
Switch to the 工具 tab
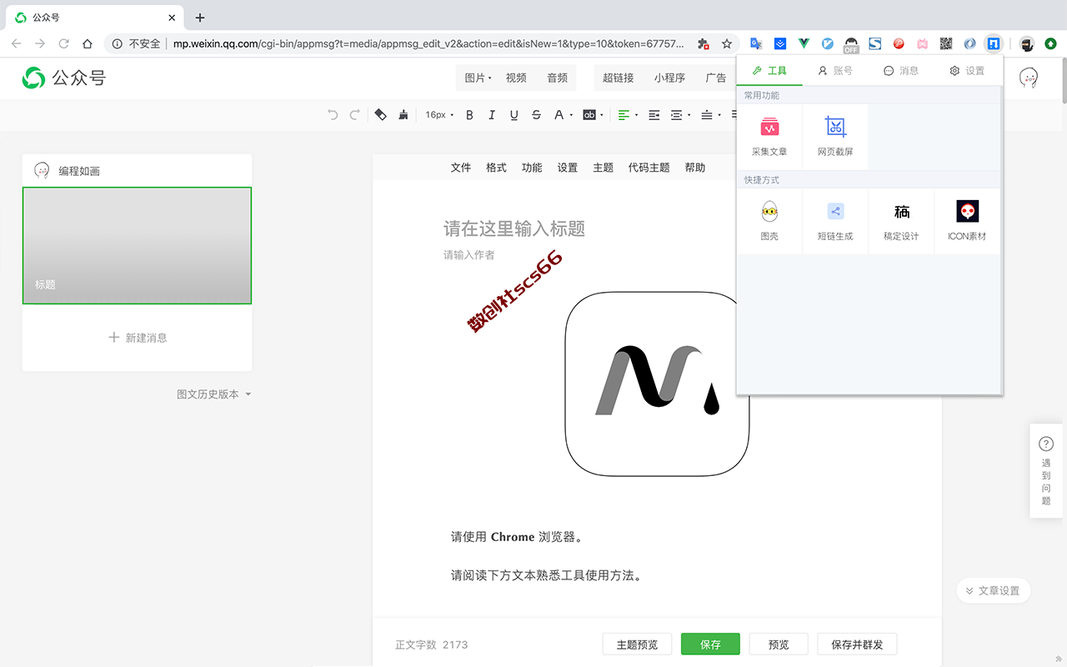[769, 71]
